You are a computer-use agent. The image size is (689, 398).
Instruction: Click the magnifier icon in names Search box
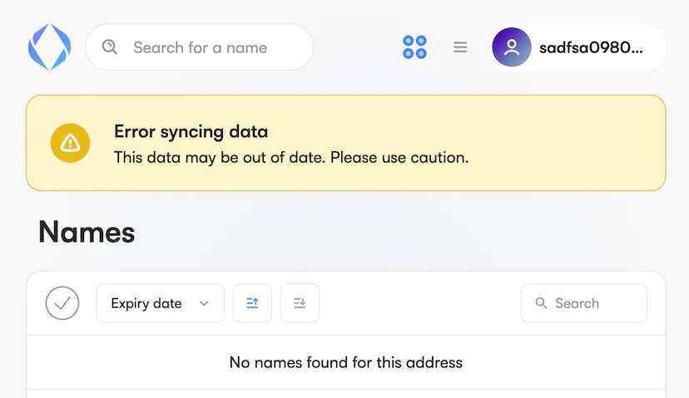pos(542,303)
